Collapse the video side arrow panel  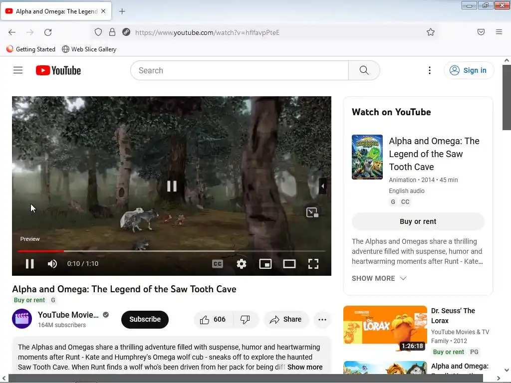[x=323, y=186]
